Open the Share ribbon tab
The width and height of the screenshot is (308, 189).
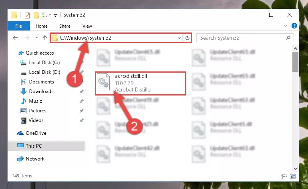65,26
